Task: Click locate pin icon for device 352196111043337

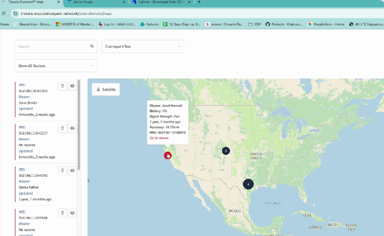Action: [x=63, y=128]
